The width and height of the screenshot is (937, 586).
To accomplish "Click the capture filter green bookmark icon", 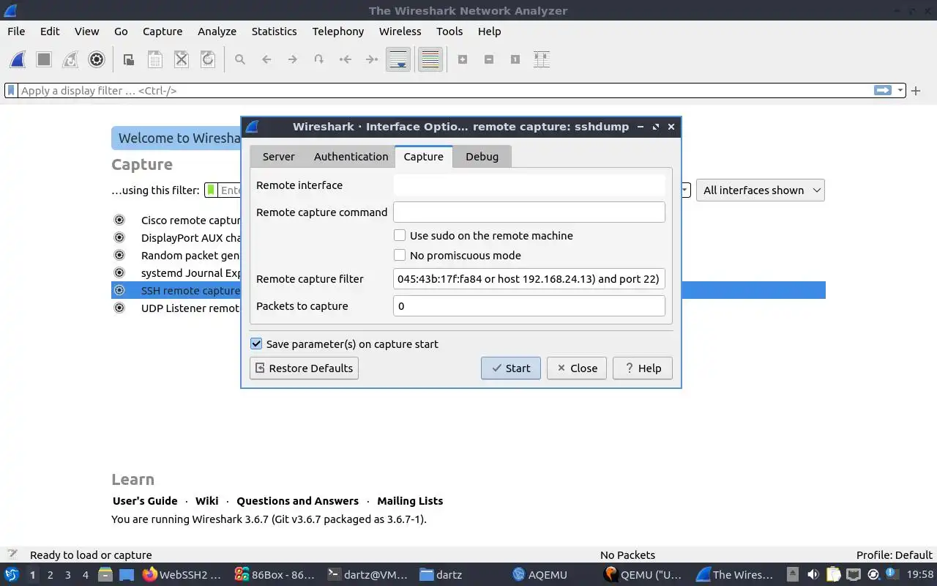I will click(211, 190).
